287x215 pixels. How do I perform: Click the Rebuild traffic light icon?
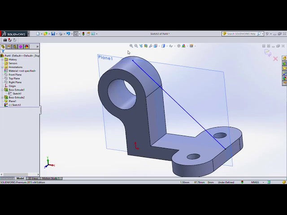pos(83,34)
